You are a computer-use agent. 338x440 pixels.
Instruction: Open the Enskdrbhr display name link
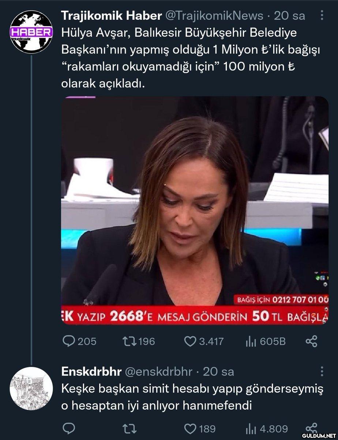pyautogui.click(x=91, y=372)
